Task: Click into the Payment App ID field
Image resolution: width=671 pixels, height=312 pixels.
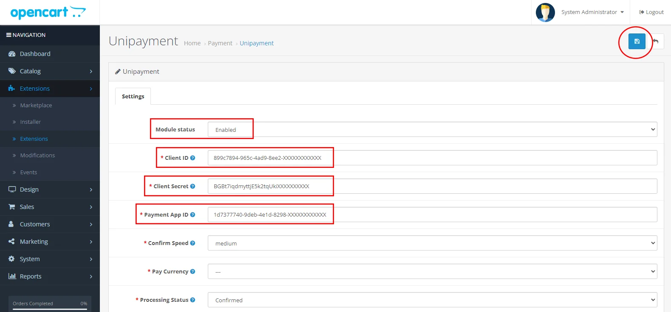Action: [x=432, y=214]
